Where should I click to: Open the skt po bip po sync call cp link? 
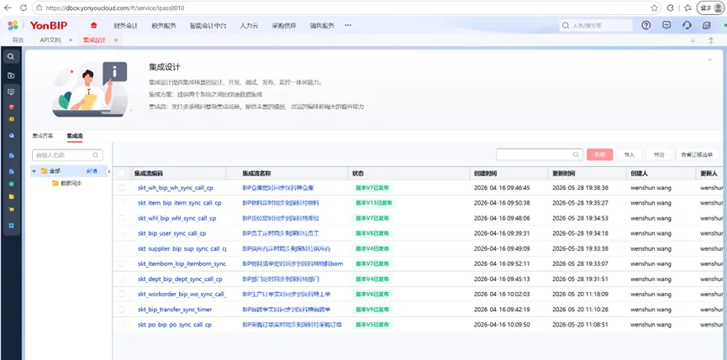point(175,325)
